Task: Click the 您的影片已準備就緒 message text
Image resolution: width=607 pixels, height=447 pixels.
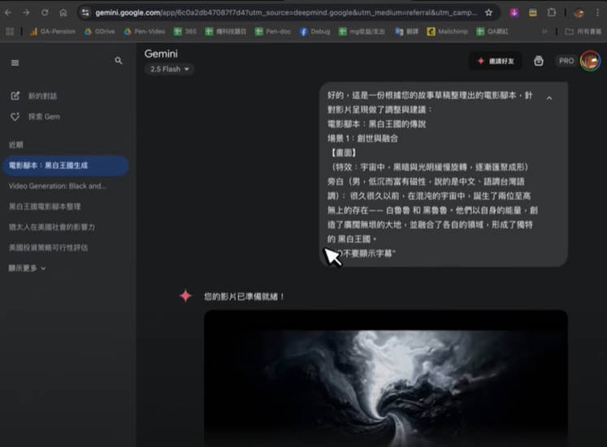Action: (245, 297)
